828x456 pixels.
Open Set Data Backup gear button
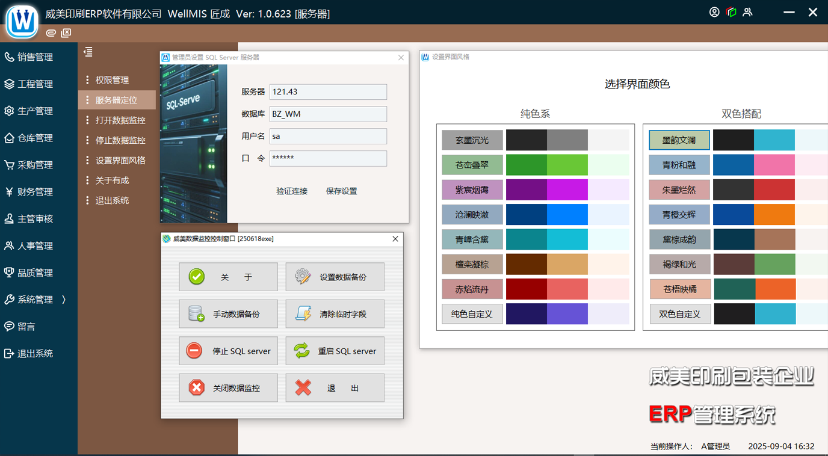coord(335,277)
